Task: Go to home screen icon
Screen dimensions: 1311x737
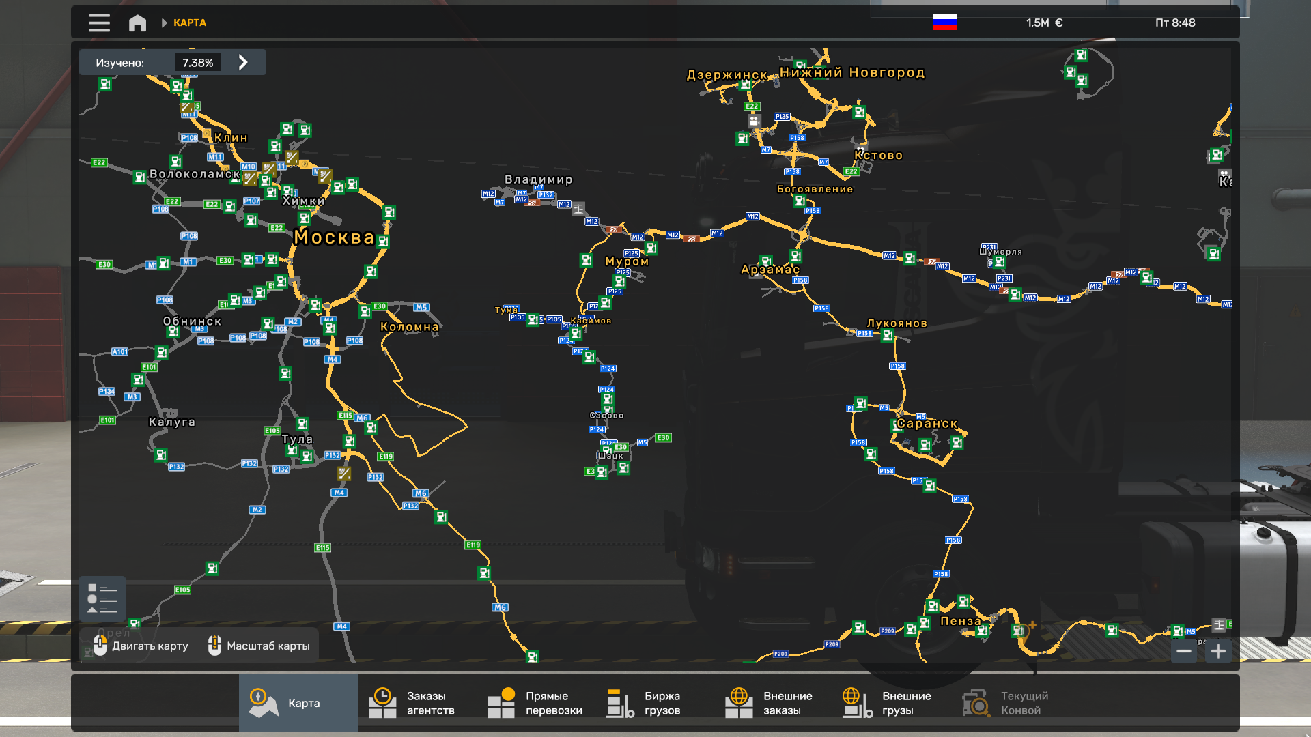Action: pyautogui.click(x=137, y=23)
